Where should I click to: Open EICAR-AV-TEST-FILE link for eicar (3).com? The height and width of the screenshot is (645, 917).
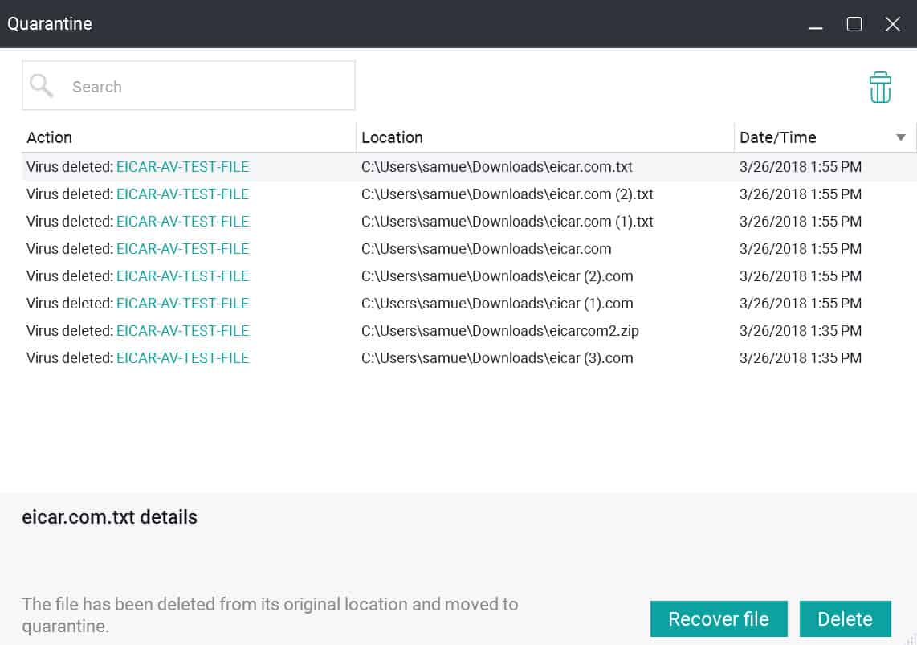182,358
